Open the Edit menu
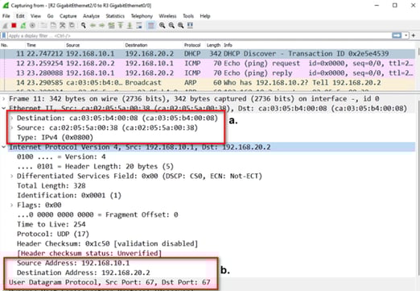Screen dimensions: 420x291 click(x=20, y=16)
